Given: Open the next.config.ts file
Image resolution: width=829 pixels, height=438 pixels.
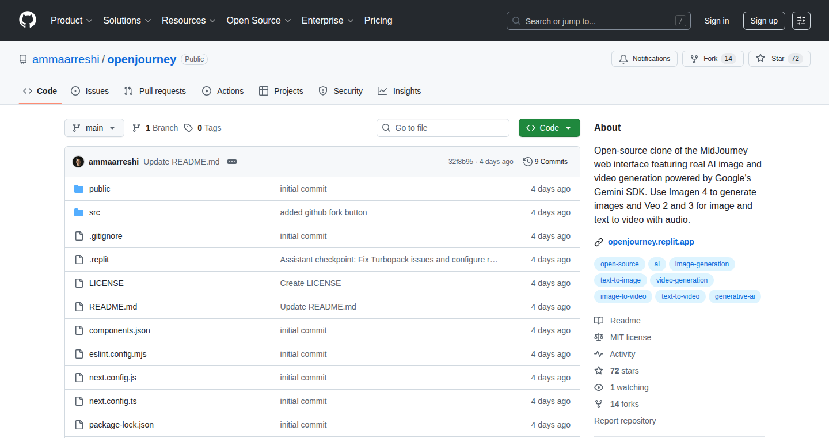Looking at the screenshot, I should (113, 401).
